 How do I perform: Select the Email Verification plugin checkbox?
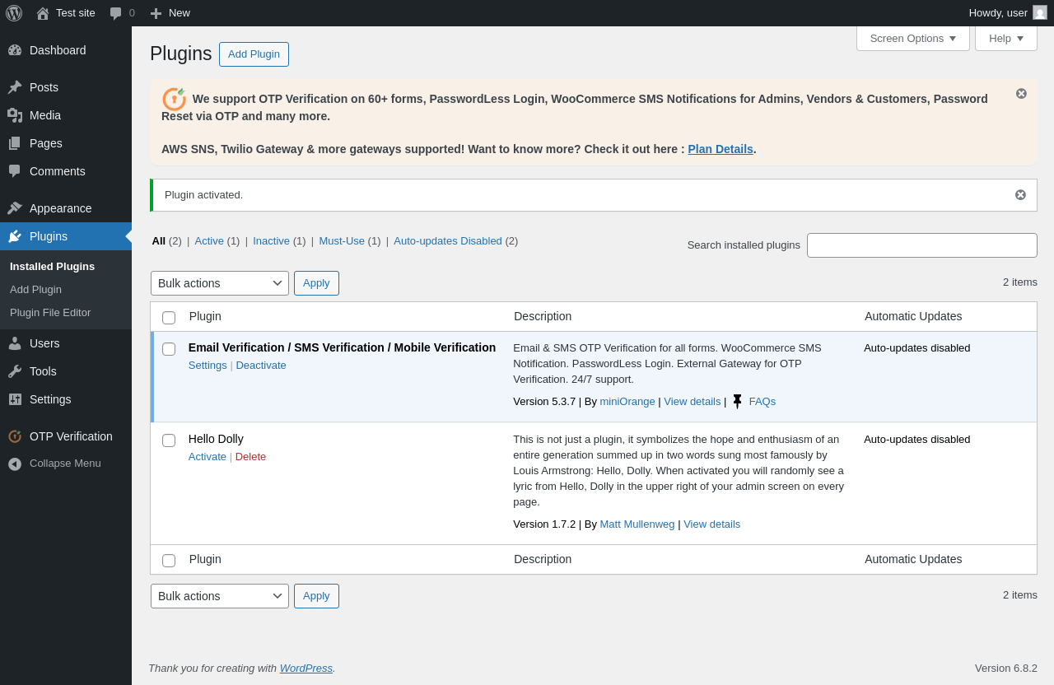point(169,349)
